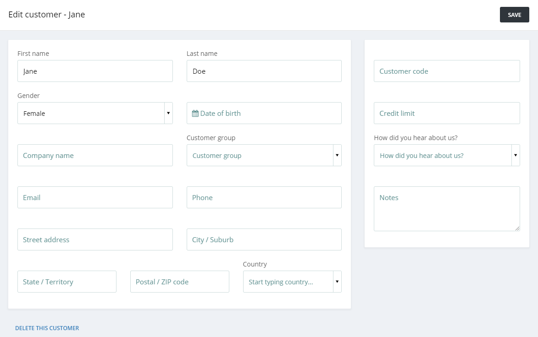The height and width of the screenshot is (337, 538).
Task: Click the 'How did you hear about us?' label
Action: pyautogui.click(x=416, y=138)
